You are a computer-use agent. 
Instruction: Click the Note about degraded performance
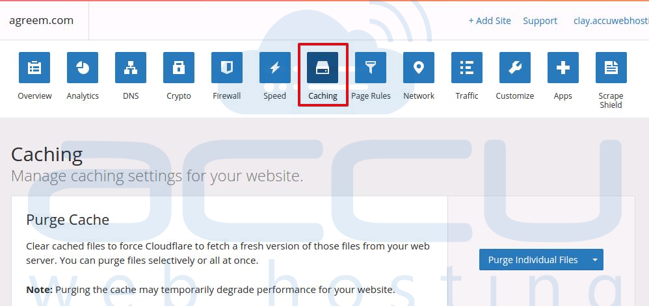(211, 290)
